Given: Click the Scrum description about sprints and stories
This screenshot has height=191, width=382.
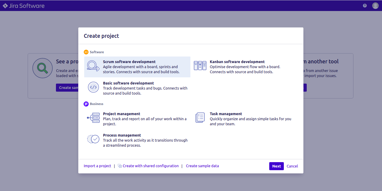Looking at the screenshot, I should click(141, 69).
